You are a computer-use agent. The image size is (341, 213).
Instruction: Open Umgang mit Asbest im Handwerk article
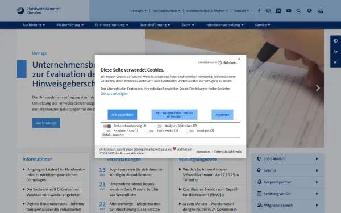pyautogui.click(x=56, y=175)
